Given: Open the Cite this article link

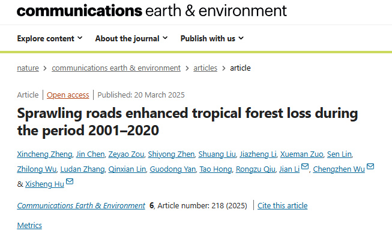Looking at the screenshot, I should point(282,206).
